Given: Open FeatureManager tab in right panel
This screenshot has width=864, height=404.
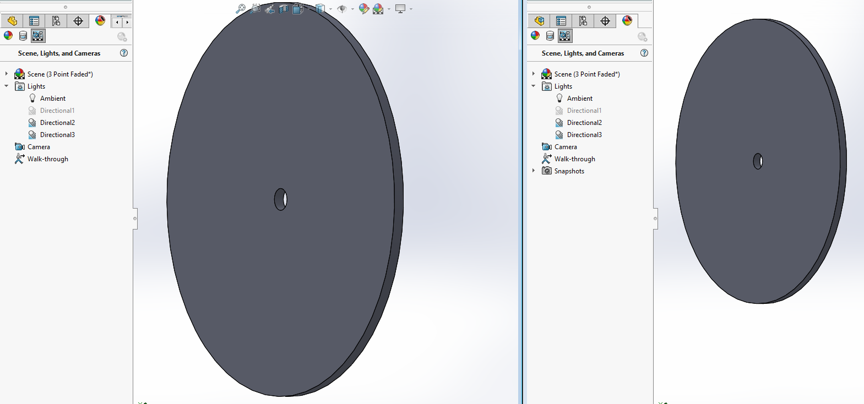Looking at the screenshot, I should (x=539, y=21).
